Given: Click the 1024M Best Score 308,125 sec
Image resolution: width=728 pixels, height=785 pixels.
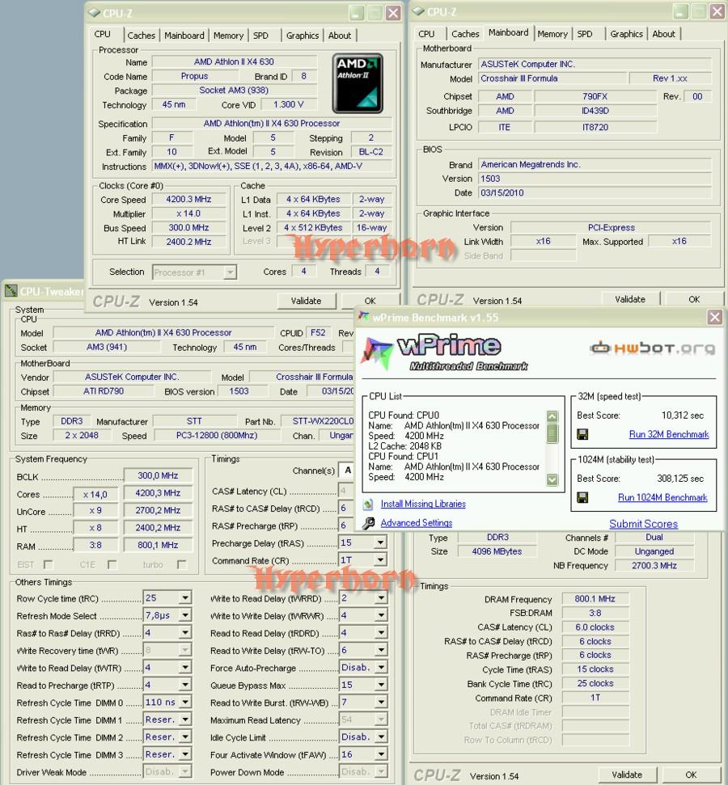Looking at the screenshot, I should coord(680,479).
